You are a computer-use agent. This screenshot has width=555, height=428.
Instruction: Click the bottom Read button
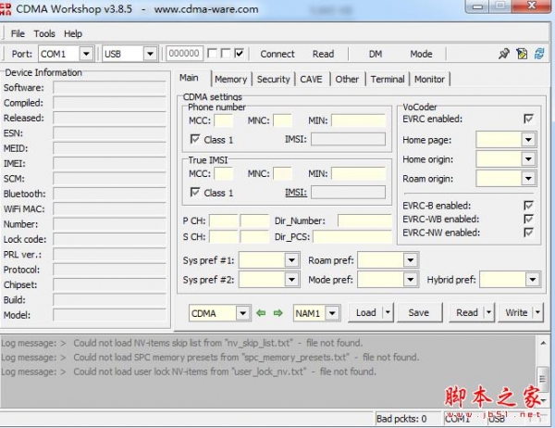point(467,312)
